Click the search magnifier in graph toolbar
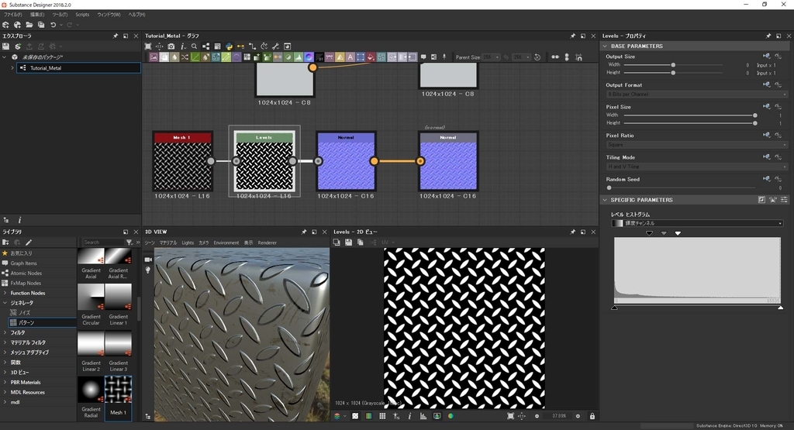The image size is (794, 430). 194,46
